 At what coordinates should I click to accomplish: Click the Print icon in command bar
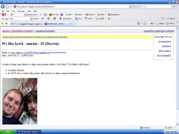[x=152, y=23]
